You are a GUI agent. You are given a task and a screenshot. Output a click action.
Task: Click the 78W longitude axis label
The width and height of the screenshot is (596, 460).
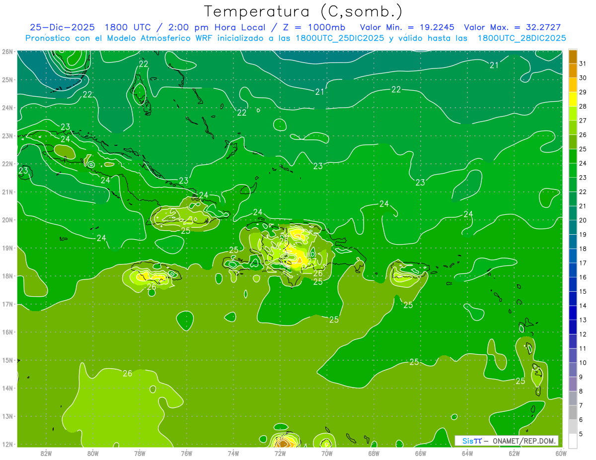[x=140, y=453]
